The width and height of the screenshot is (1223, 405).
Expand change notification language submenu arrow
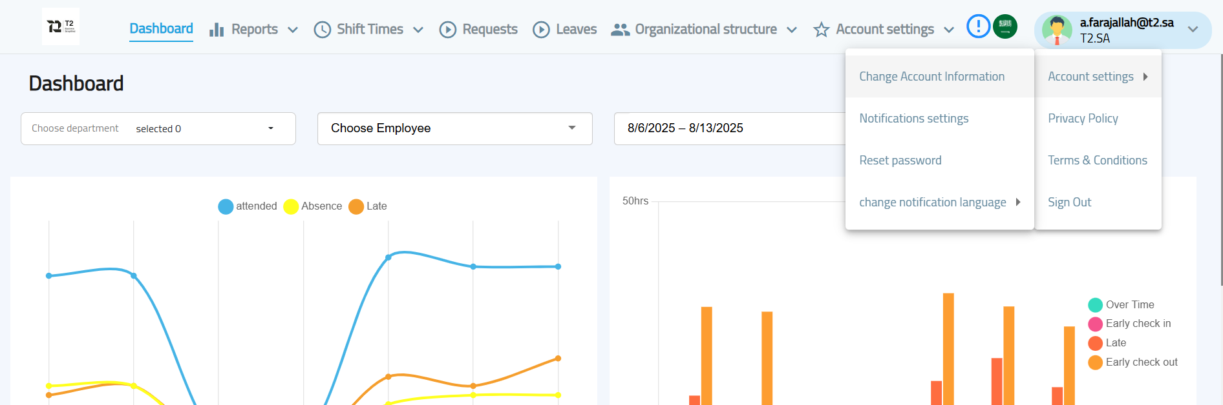click(1018, 202)
